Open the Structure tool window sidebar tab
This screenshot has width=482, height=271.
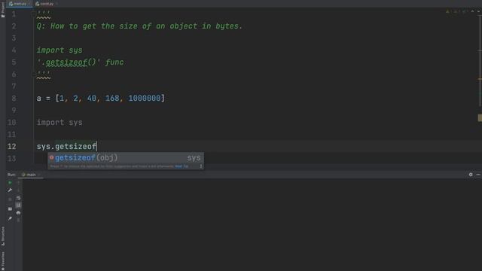tap(3, 236)
